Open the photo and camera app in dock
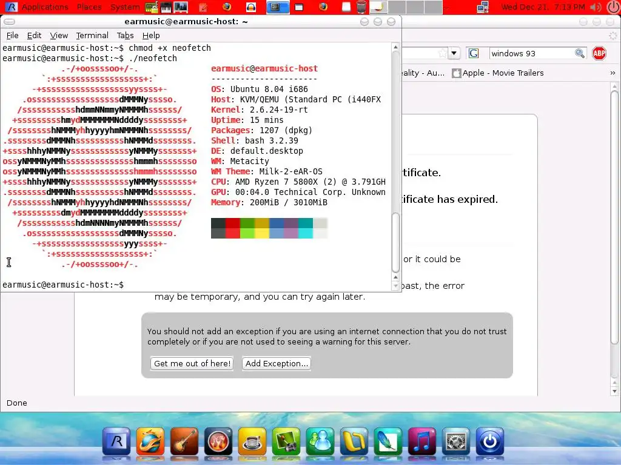621x465 pixels. pos(286,441)
